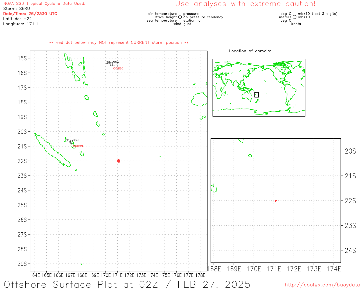The height and width of the screenshot is (288, 360).
Task: Click the 'Storm: SERU' text
Action: click(x=16, y=9)
